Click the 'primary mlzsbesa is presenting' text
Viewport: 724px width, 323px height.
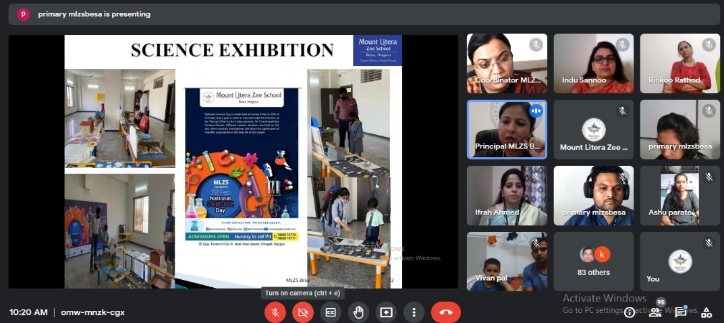[x=94, y=14]
